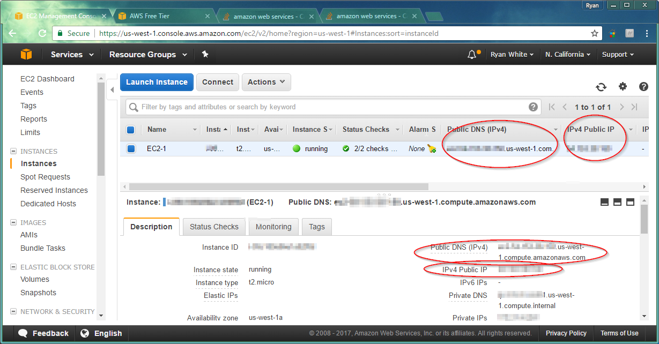Open the notifications bell icon
The height and width of the screenshot is (344, 659).
coord(472,55)
